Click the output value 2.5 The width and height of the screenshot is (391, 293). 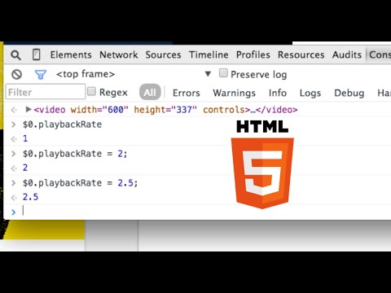click(30, 197)
